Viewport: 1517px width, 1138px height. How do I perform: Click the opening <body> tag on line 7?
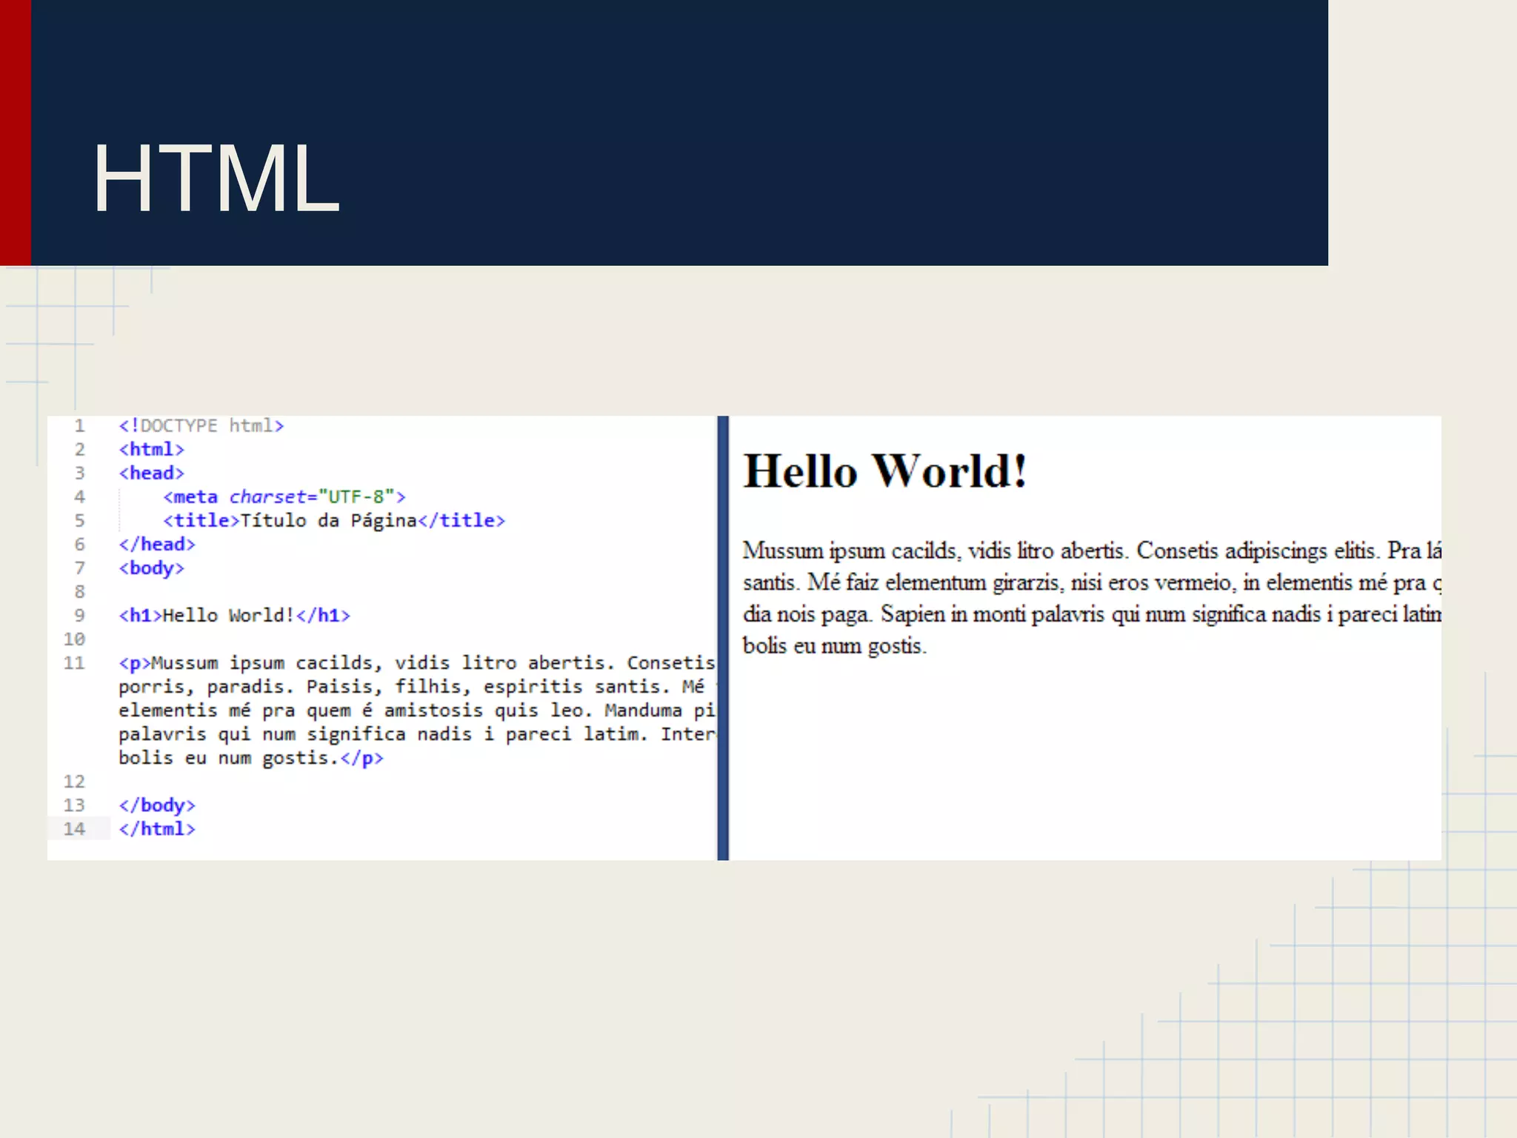(x=151, y=568)
